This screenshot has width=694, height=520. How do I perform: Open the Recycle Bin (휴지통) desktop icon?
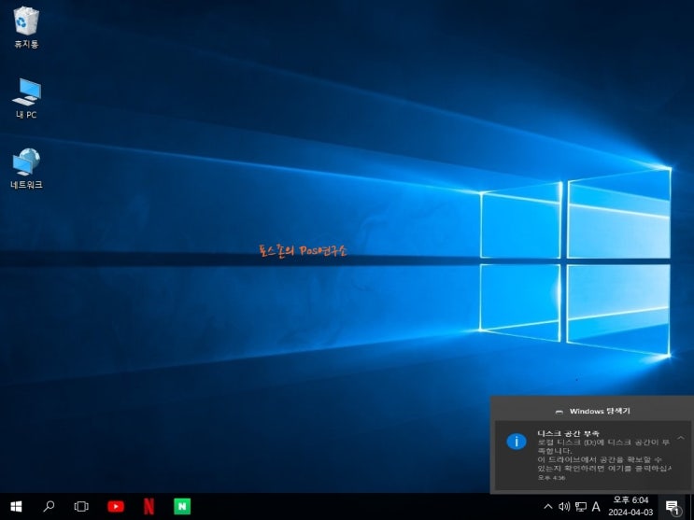26,27
